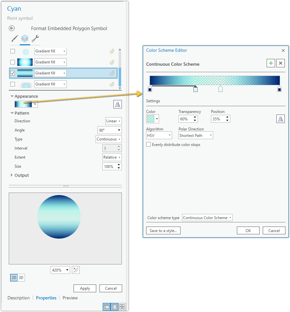
Task: Open fourth layer's Gradient fill dropdown
Action: tap(51, 84)
